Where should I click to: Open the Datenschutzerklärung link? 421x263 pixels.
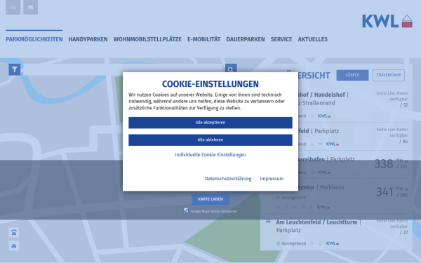point(228,179)
